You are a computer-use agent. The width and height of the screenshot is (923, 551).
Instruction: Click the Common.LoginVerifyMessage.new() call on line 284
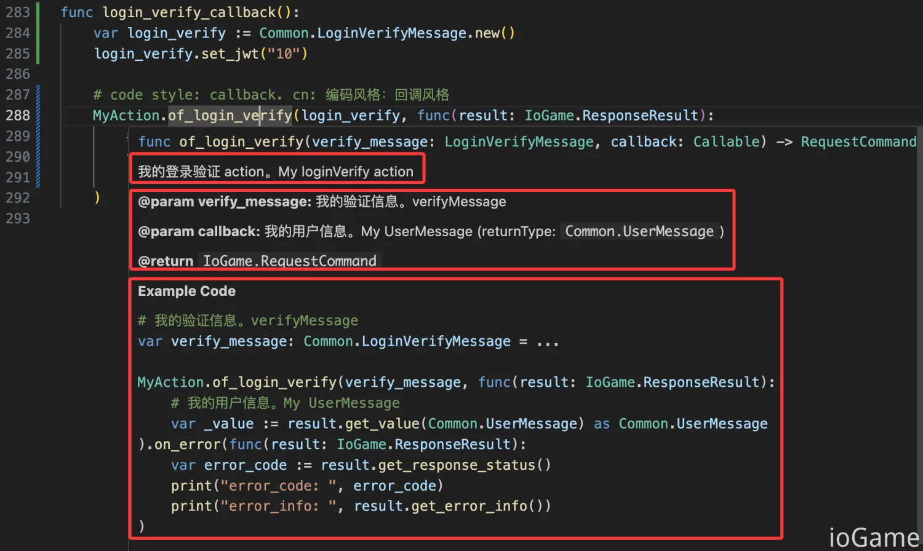(386, 33)
